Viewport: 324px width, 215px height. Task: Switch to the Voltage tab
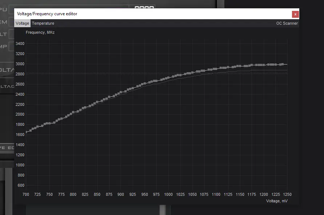point(22,23)
